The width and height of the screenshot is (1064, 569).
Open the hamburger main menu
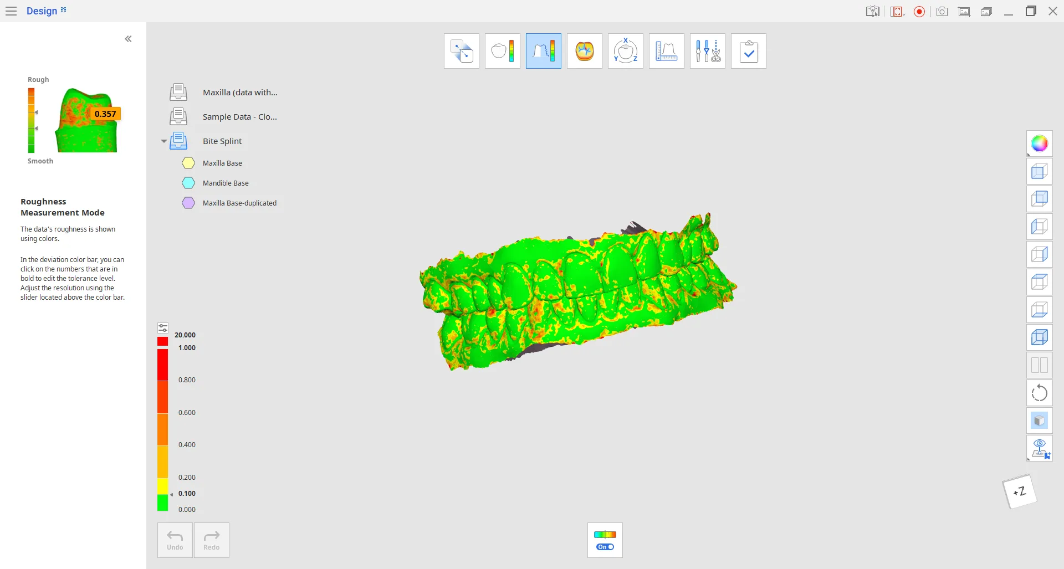click(x=11, y=11)
